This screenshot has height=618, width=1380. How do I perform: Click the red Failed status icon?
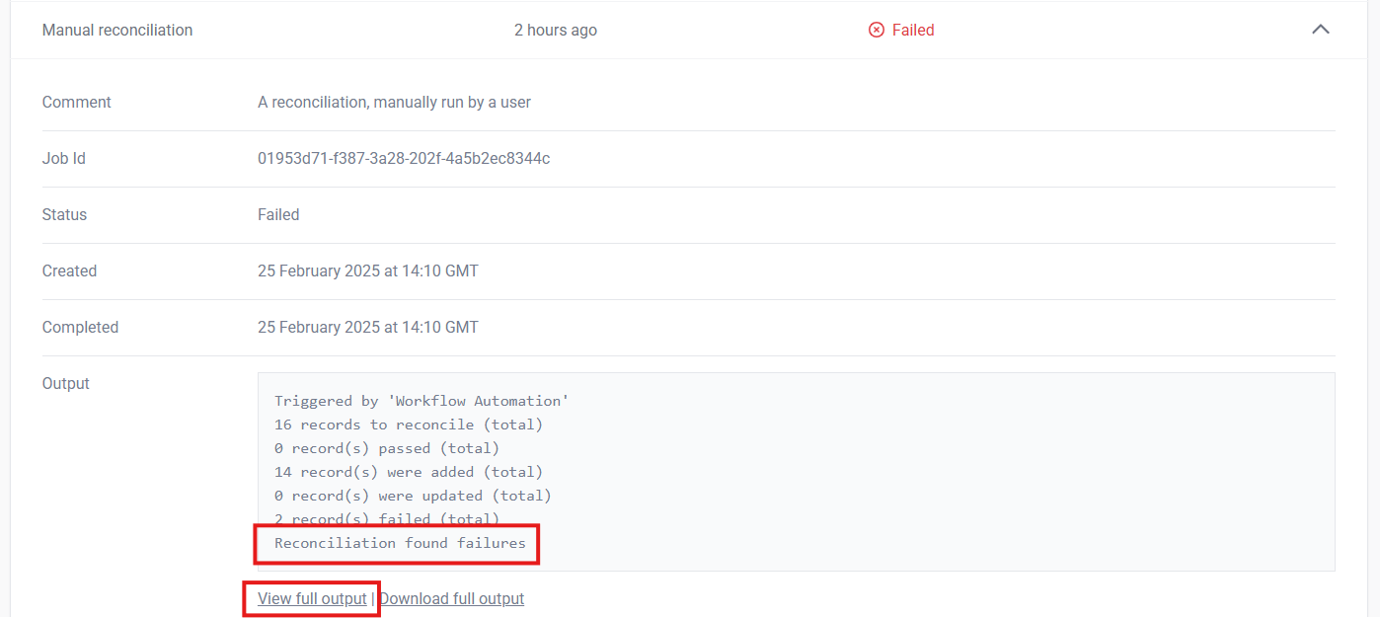876,30
